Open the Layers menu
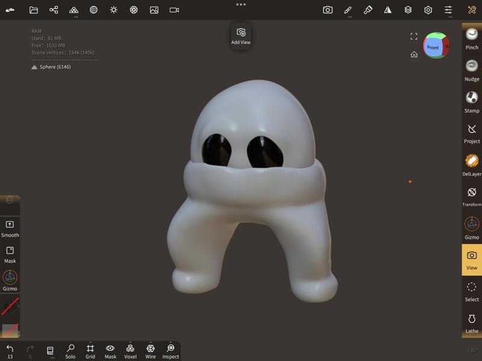The image size is (482, 361). click(x=408, y=10)
